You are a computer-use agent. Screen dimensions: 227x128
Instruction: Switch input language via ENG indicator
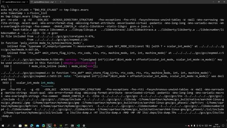coord(210,126)
